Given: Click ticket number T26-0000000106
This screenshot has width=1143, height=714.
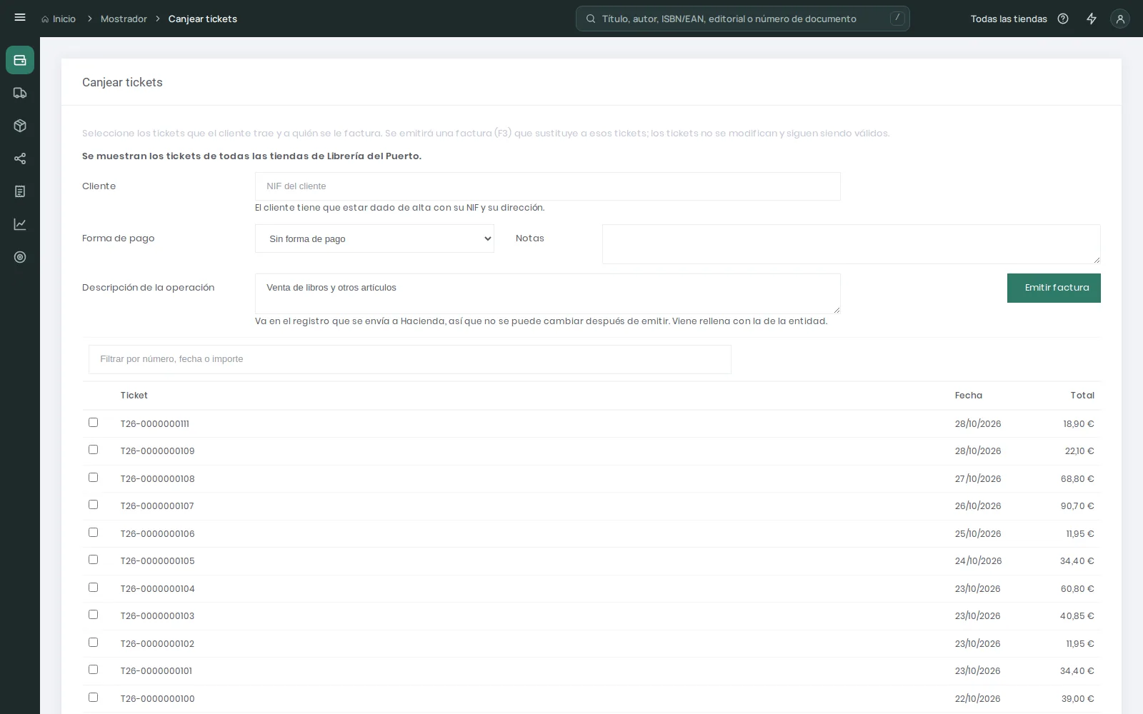Looking at the screenshot, I should pos(158,534).
